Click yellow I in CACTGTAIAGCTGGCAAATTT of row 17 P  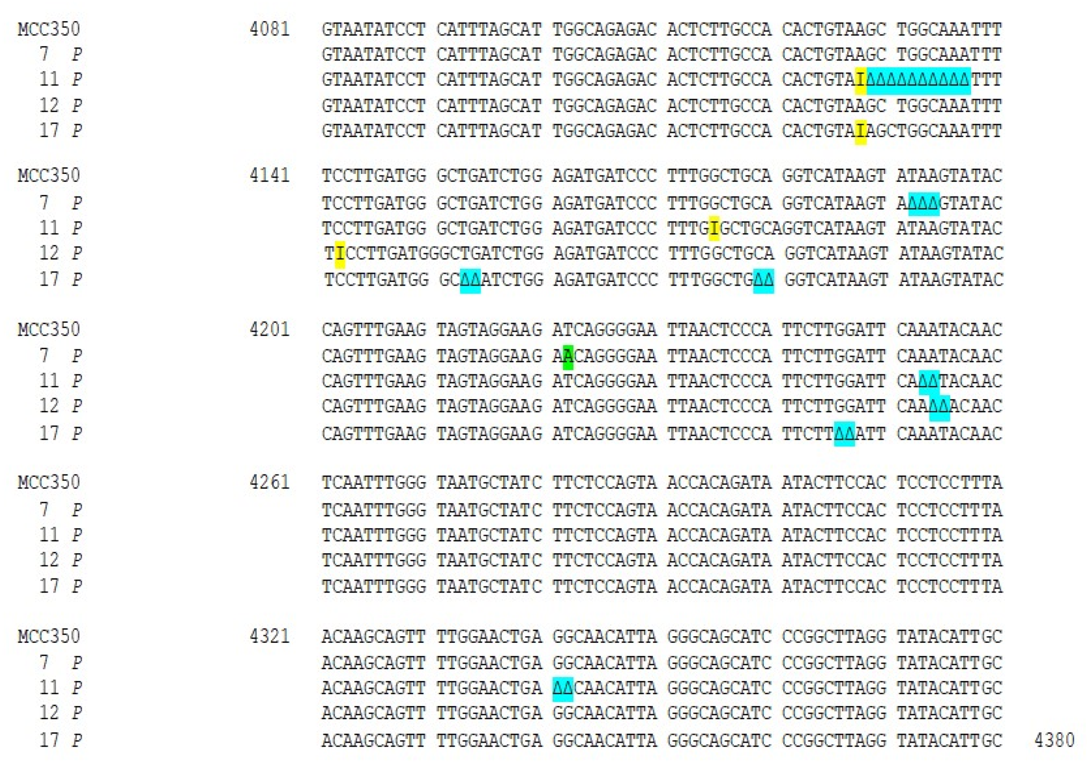point(861,132)
